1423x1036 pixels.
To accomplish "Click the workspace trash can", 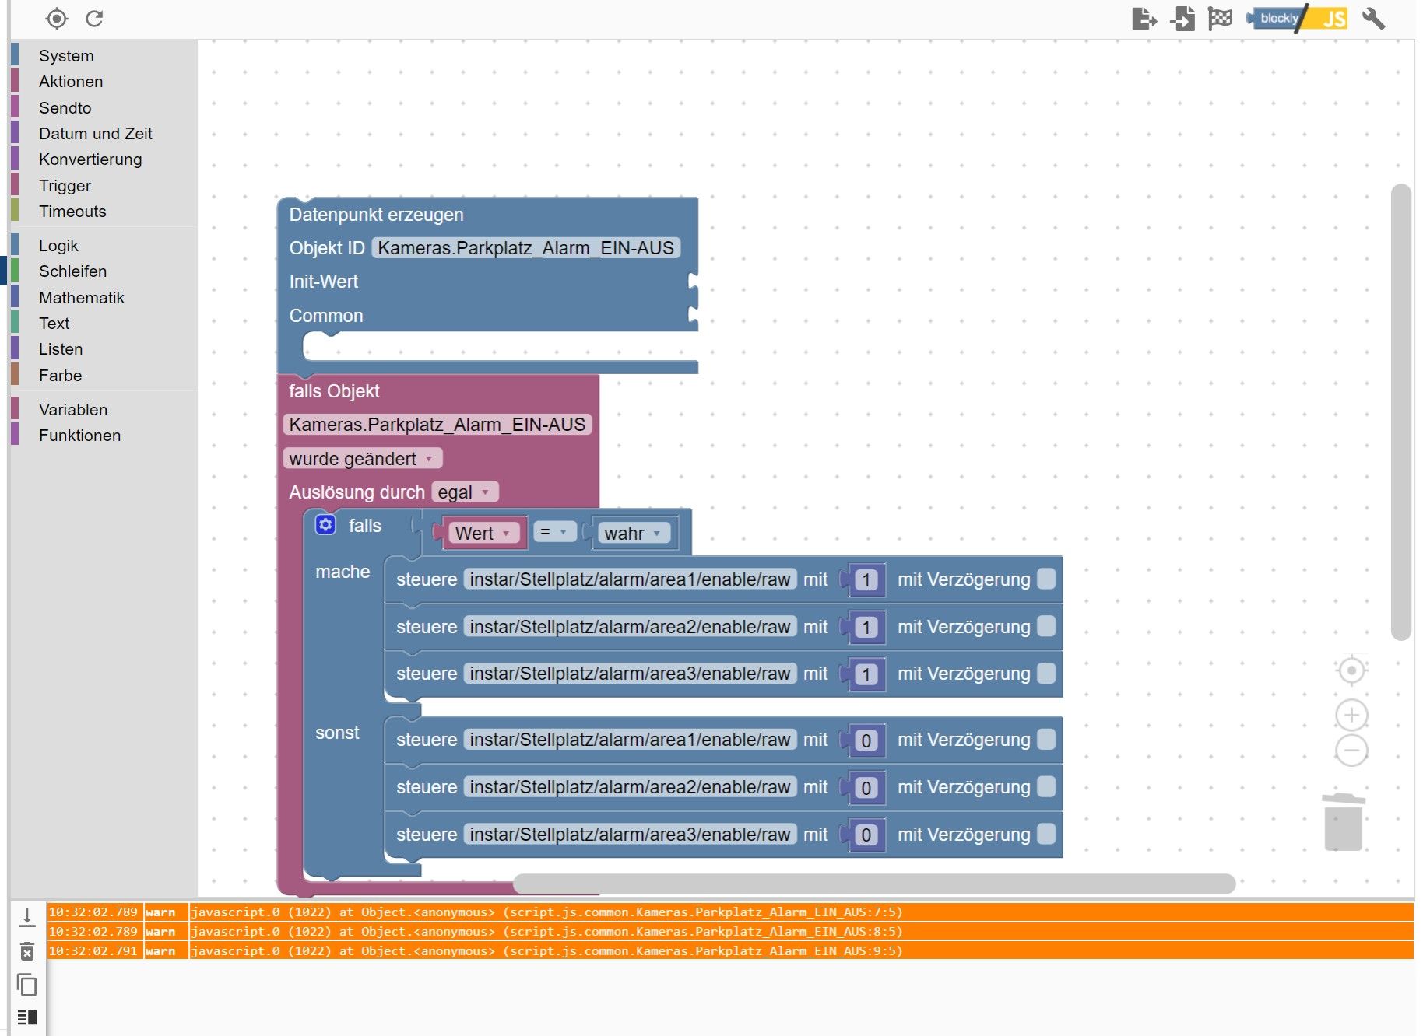I will tap(1344, 822).
